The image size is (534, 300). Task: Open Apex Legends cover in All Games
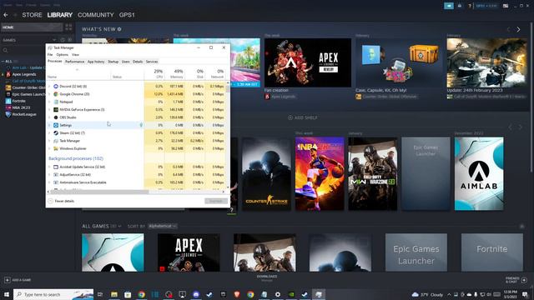[189, 252]
